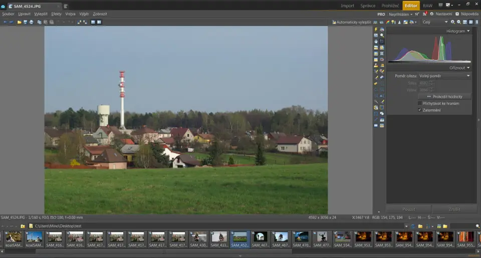This screenshot has height=258, width=481.
Task: Open the folder icon in the main toolbar
Action: pyautogui.click(x=19, y=22)
